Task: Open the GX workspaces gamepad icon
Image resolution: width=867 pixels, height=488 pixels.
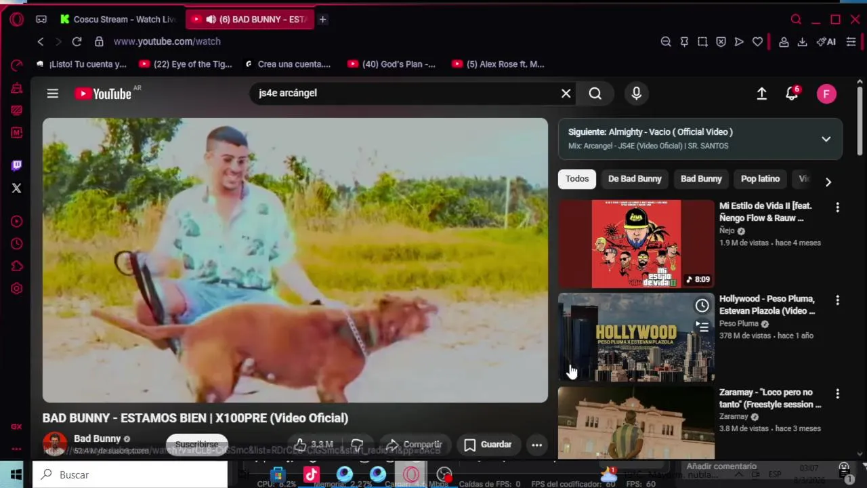Action: [x=41, y=20]
